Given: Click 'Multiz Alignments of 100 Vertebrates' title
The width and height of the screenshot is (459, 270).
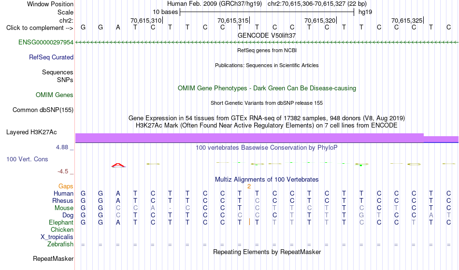Looking at the screenshot, I should tap(267, 180).
